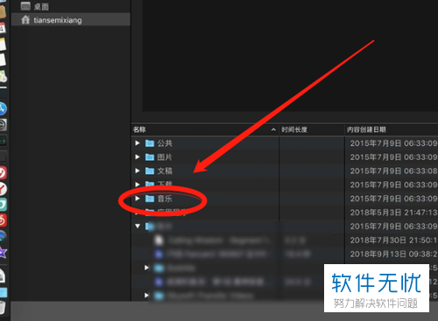Select the 桌面 desktop icon in sidebar
438x321 pixels.
tap(25, 6)
